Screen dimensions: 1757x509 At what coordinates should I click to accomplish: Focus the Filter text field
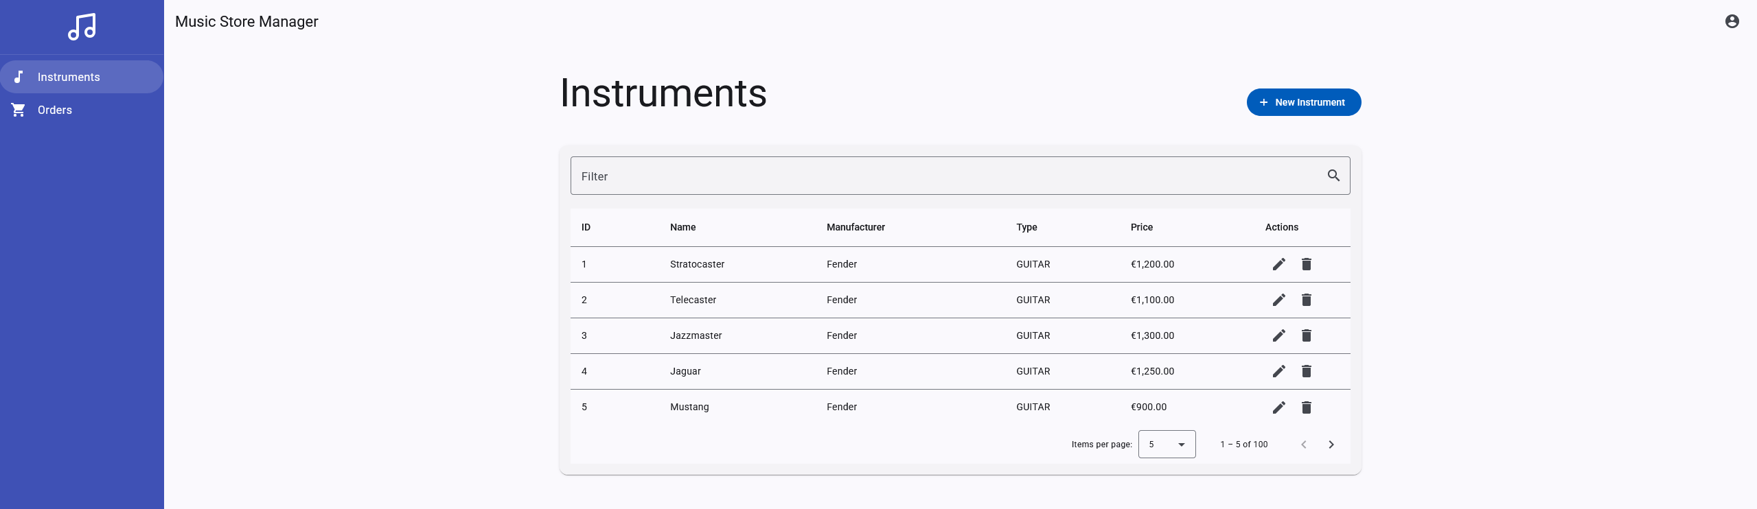[x=948, y=176]
